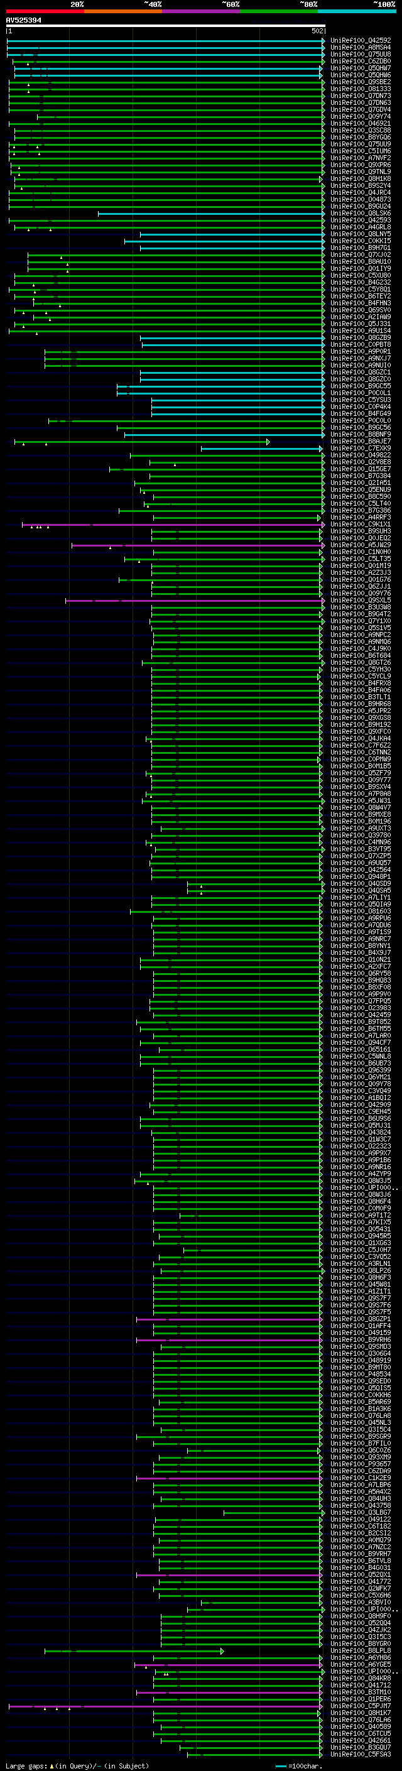The height and width of the screenshot is (1771, 402).
Task: Select label UniRef100_A2IAW9
Action: coord(360,317)
